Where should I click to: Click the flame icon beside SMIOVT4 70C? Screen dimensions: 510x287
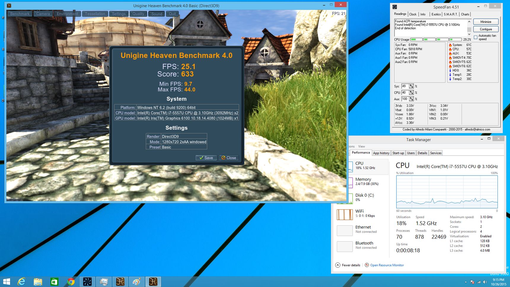(450, 58)
